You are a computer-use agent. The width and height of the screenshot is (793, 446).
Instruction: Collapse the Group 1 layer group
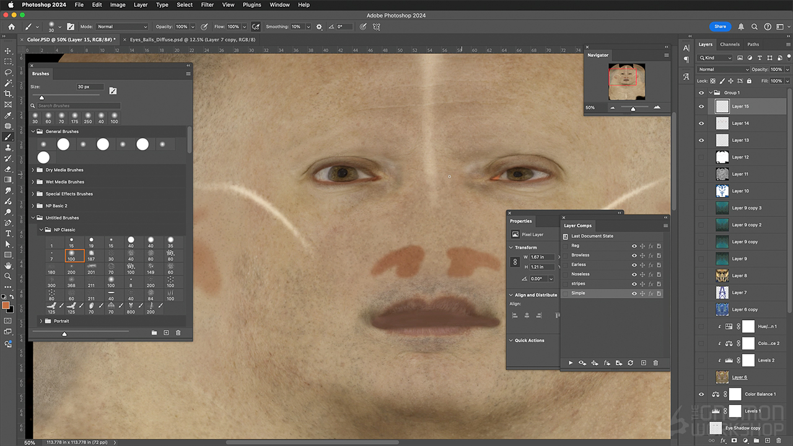point(710,93)
